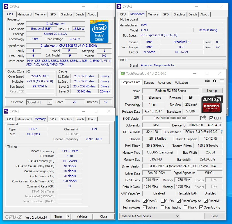The height and width of the screenshot is (224, 232).
Task: Open the Socket #1 selection dropdown
Action: click(39, 102)
